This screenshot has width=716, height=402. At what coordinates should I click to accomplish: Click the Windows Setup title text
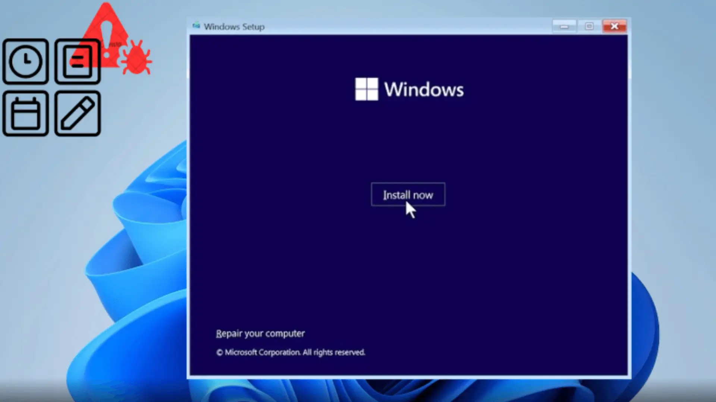[234, 27]
